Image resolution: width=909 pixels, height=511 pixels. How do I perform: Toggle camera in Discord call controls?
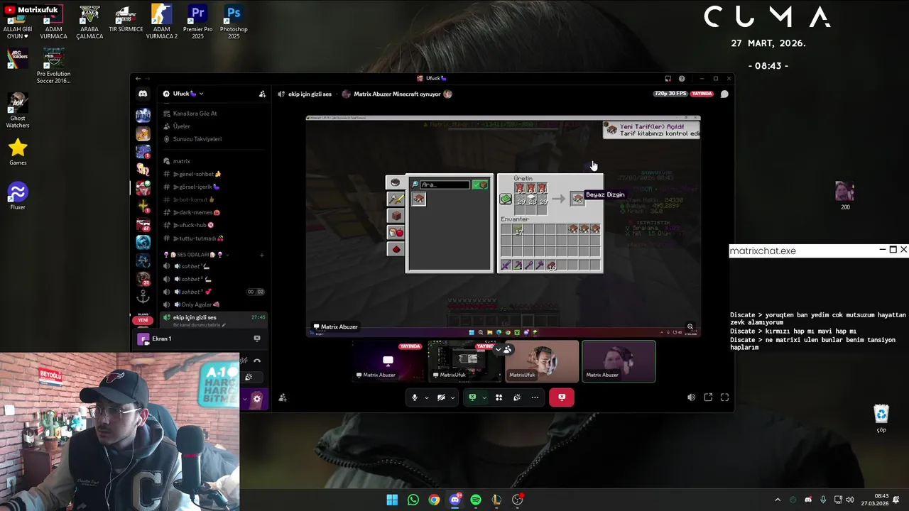441,397
